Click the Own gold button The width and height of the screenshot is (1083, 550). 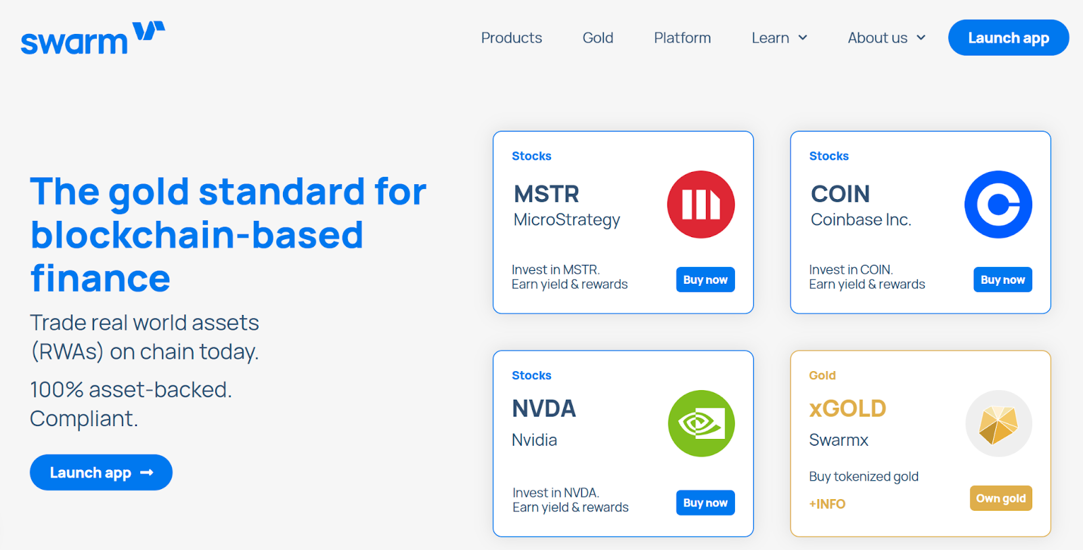click(x=1000, y=499)
